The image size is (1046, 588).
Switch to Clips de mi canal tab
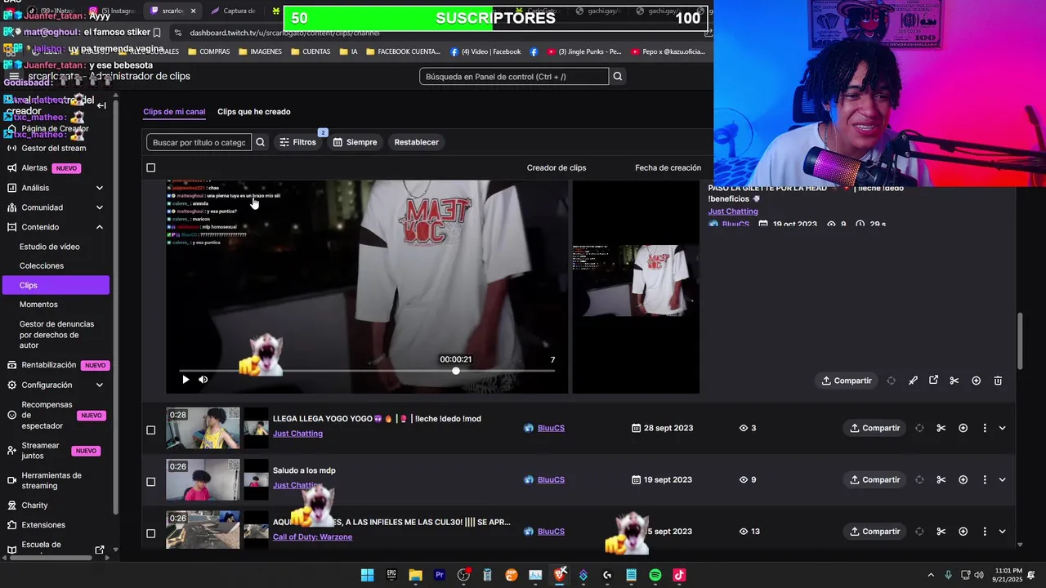[x=174, y=112]
